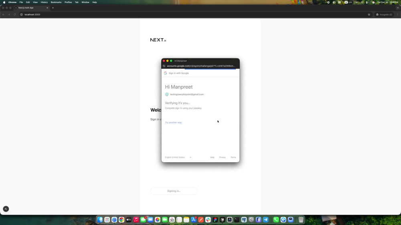
Task: Open Next.js dev tools indicator
Action: click(x=6, y=209)
